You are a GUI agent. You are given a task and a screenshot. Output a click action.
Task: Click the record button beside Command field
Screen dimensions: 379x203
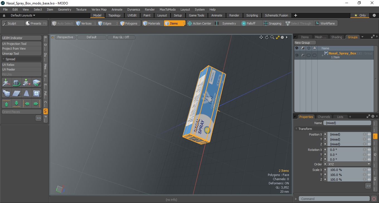click(374, 199)
